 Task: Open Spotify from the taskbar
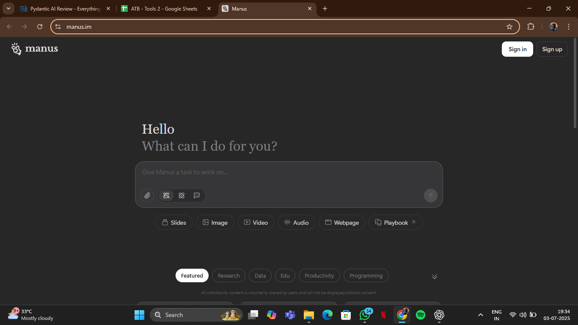tap(420, 315)
